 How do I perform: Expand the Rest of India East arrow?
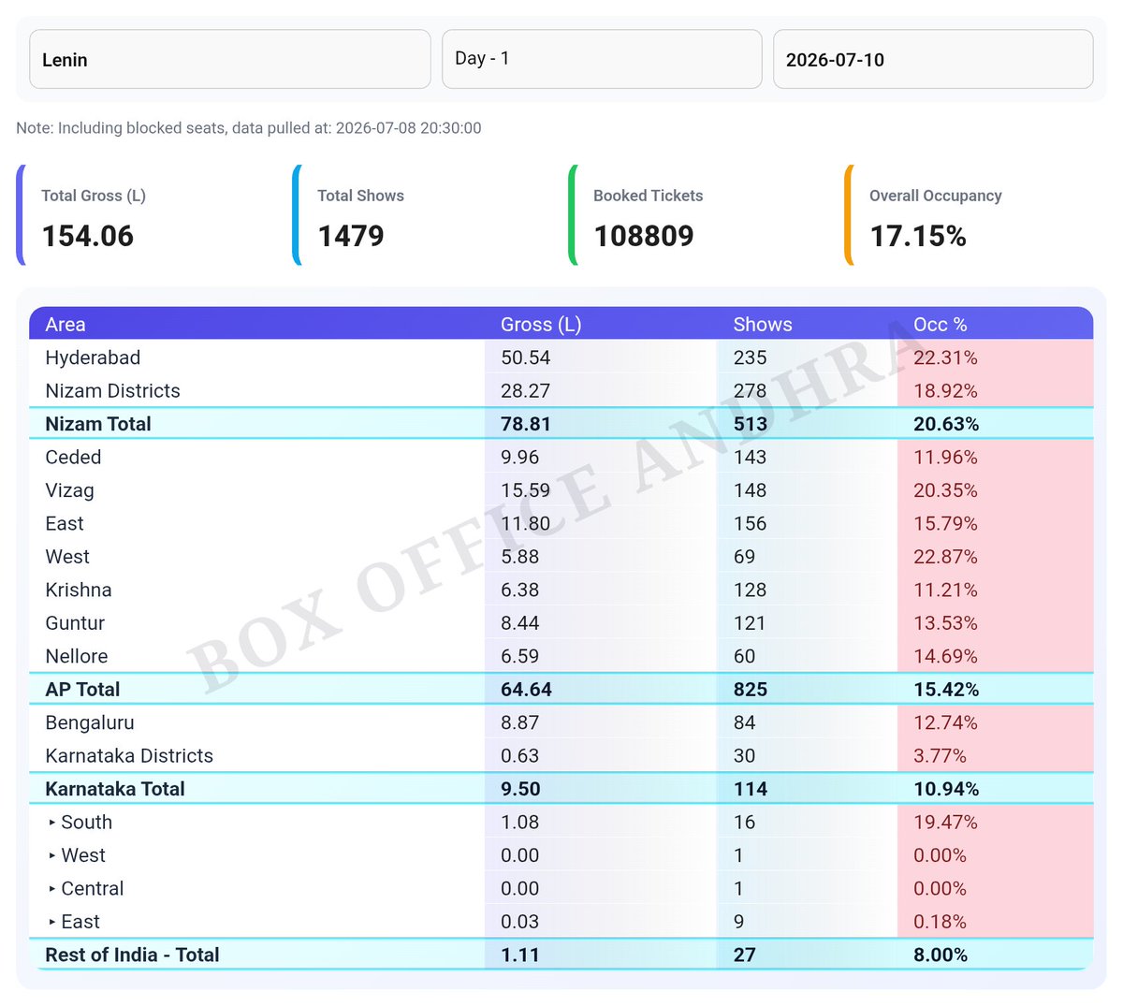coord(52,922)
